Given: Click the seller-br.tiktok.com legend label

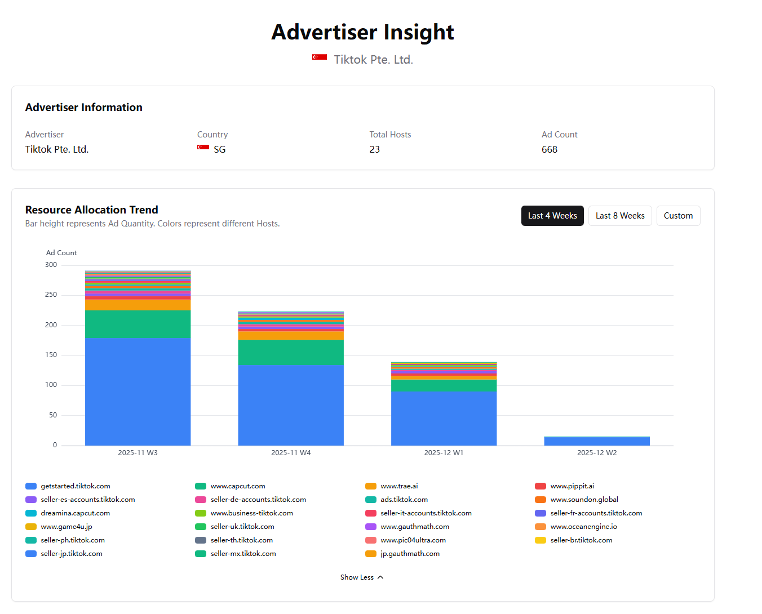Looking at the screenshot, I should click(x=581, y=540).
